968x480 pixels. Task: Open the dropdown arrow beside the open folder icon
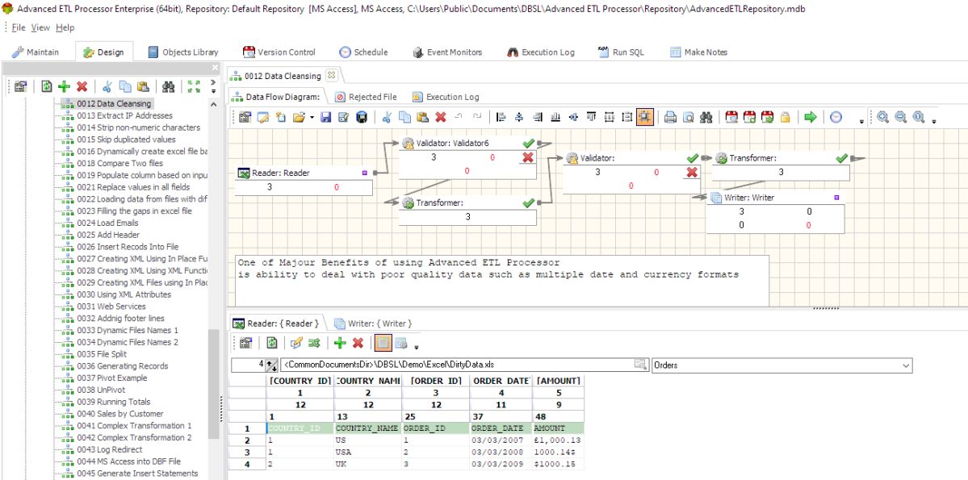click(x=312, y=117)
